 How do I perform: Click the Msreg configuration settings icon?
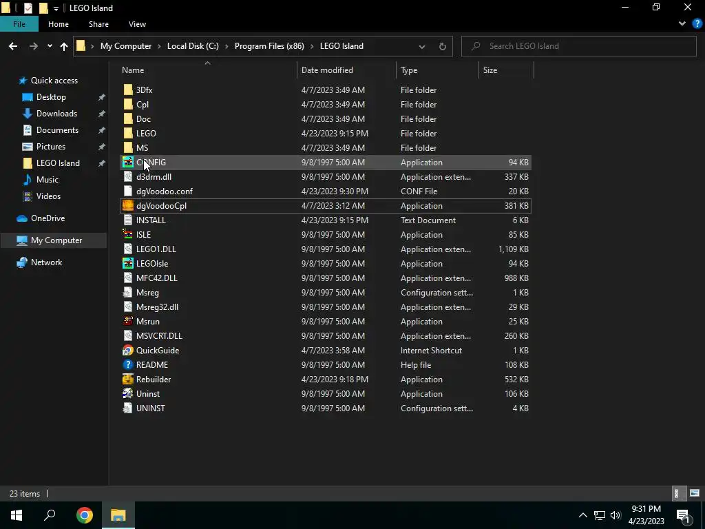[x=128, y=292]
